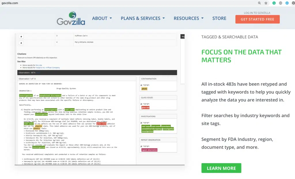Click the 'Observation 1 of 14' panel header
This screenshot has height=179, width=295.
coord(77,79)
